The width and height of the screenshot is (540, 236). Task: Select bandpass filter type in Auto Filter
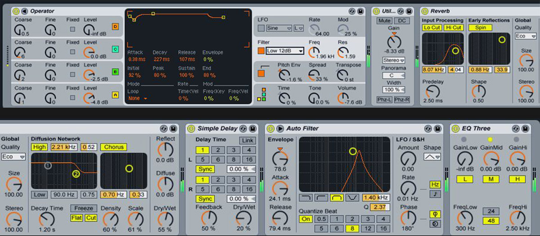[338, 197]
